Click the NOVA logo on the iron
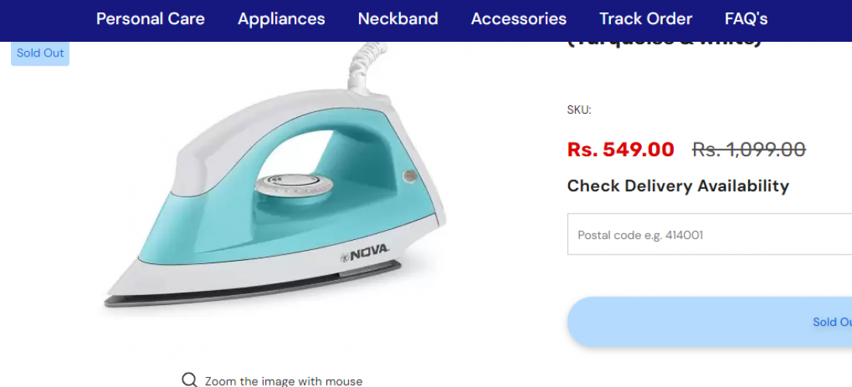This screenshot has height=387, width=852. point(364,253)
